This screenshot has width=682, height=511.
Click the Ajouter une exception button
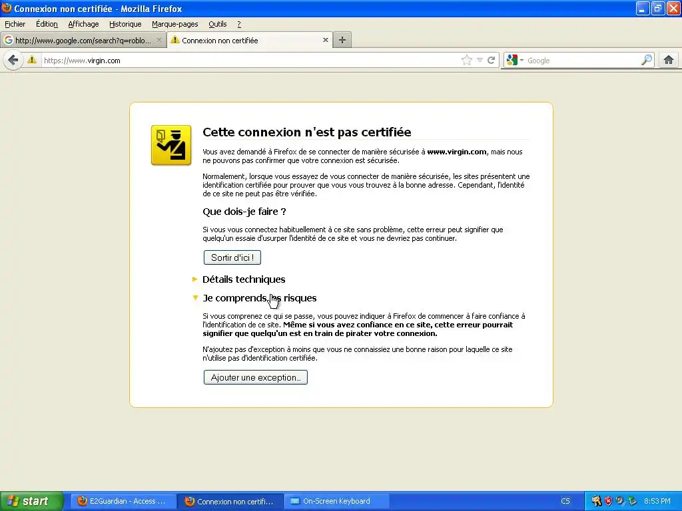[x=255, y=377]
